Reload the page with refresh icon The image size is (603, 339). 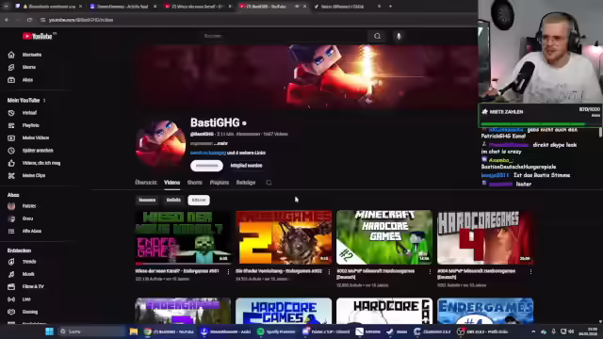[29, 20]
